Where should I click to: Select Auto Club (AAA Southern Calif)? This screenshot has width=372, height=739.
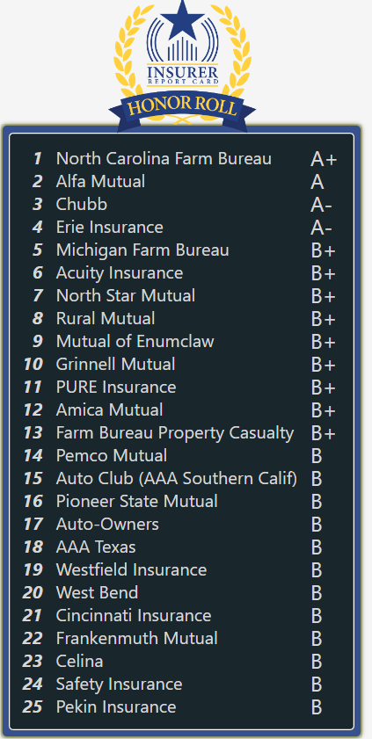click(x=177, y=478)
